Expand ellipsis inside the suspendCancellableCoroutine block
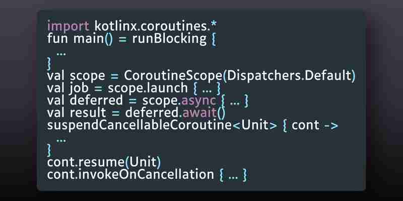 pos(61,140)
